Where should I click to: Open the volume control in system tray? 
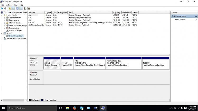182,108
